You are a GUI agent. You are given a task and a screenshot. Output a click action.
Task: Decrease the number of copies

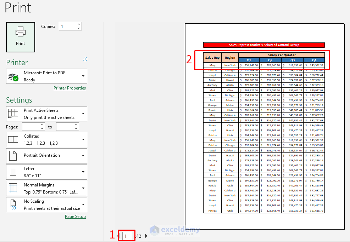pyautogui.click(x=79, y=28)
